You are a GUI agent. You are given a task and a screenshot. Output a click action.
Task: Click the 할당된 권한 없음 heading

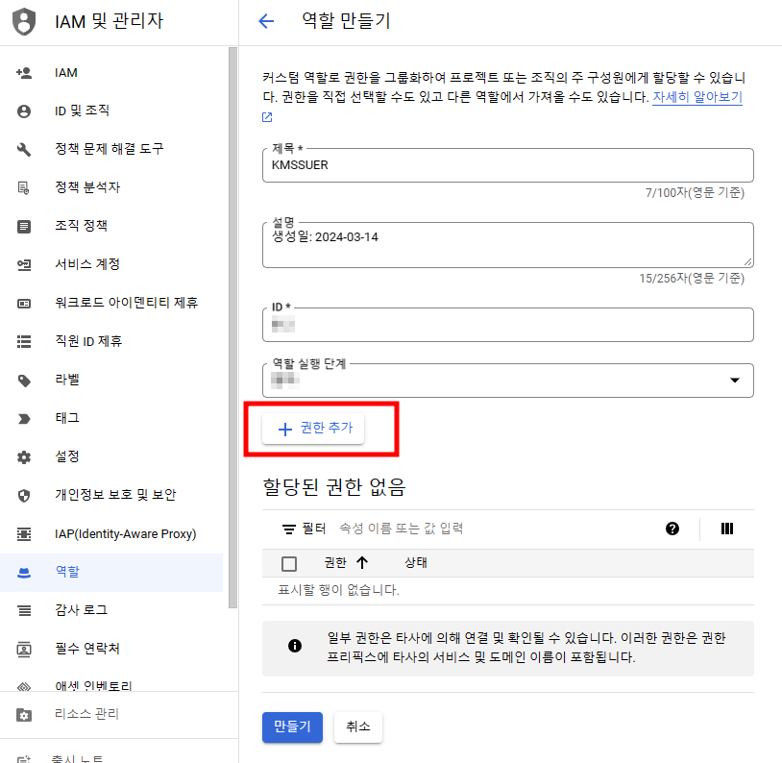pyautogui.click(x=334, y=487)
